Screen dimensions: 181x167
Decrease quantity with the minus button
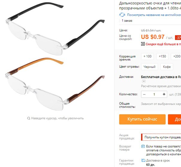pos(144,94)
